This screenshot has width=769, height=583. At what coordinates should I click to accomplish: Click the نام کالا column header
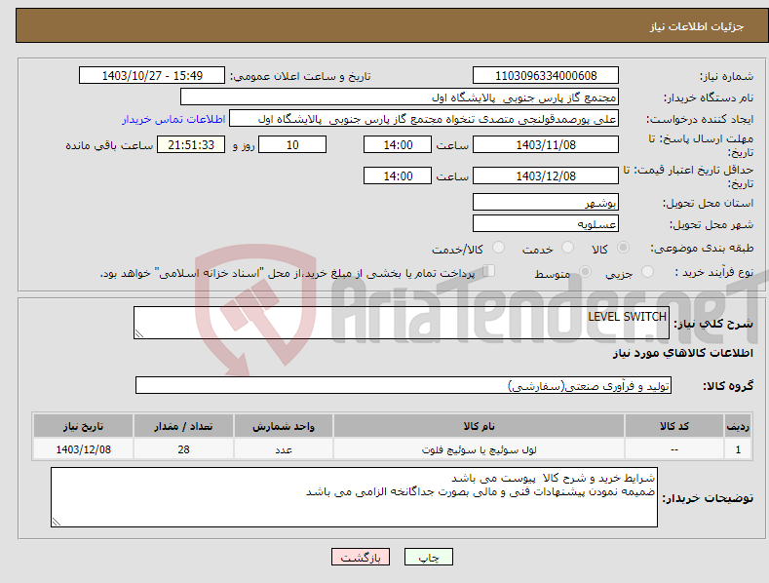pyautogui.click(x=479, y=426)
